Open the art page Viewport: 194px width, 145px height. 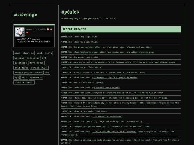[x=44, y=58]
